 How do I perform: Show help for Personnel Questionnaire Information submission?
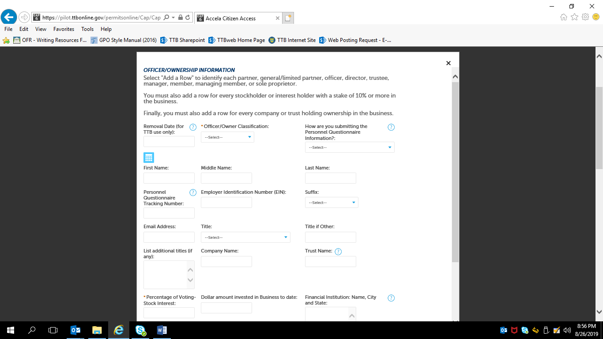[x=391, y=127]
